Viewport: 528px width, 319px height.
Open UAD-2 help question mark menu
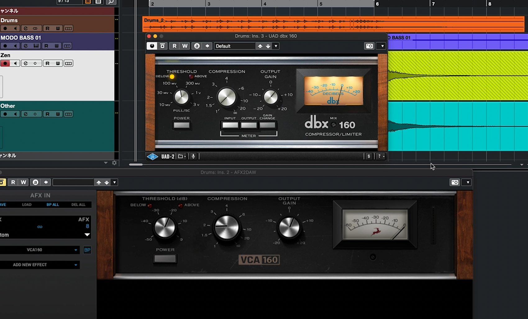[x=380, y=156]
